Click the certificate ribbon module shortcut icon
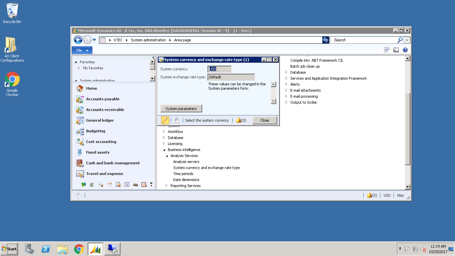The image size is (455, 256). (118, 184)
